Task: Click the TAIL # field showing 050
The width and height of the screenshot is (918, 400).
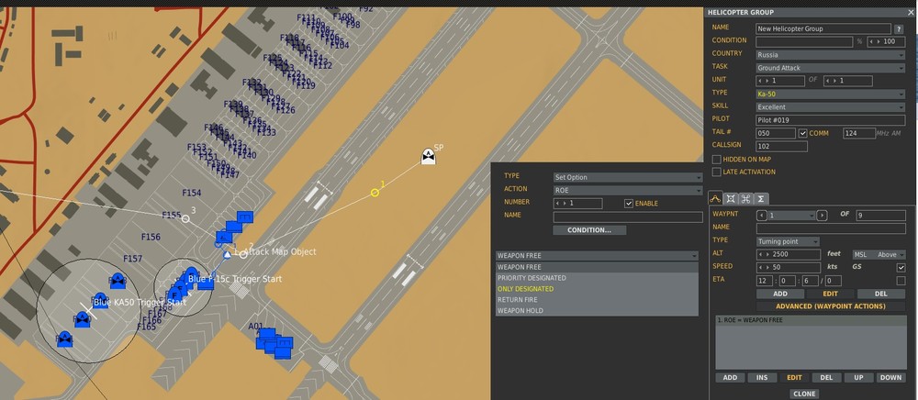Action: point(775,133)
